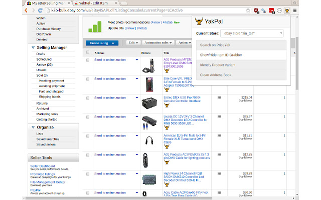Click Send to online auction for Lixada row

click(x=110, y=116)
